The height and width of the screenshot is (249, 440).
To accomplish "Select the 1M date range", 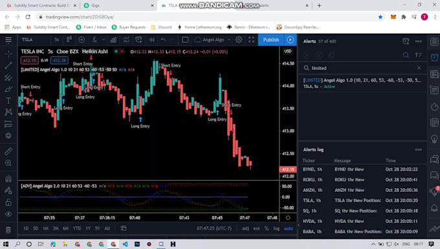I will point(45,228).
